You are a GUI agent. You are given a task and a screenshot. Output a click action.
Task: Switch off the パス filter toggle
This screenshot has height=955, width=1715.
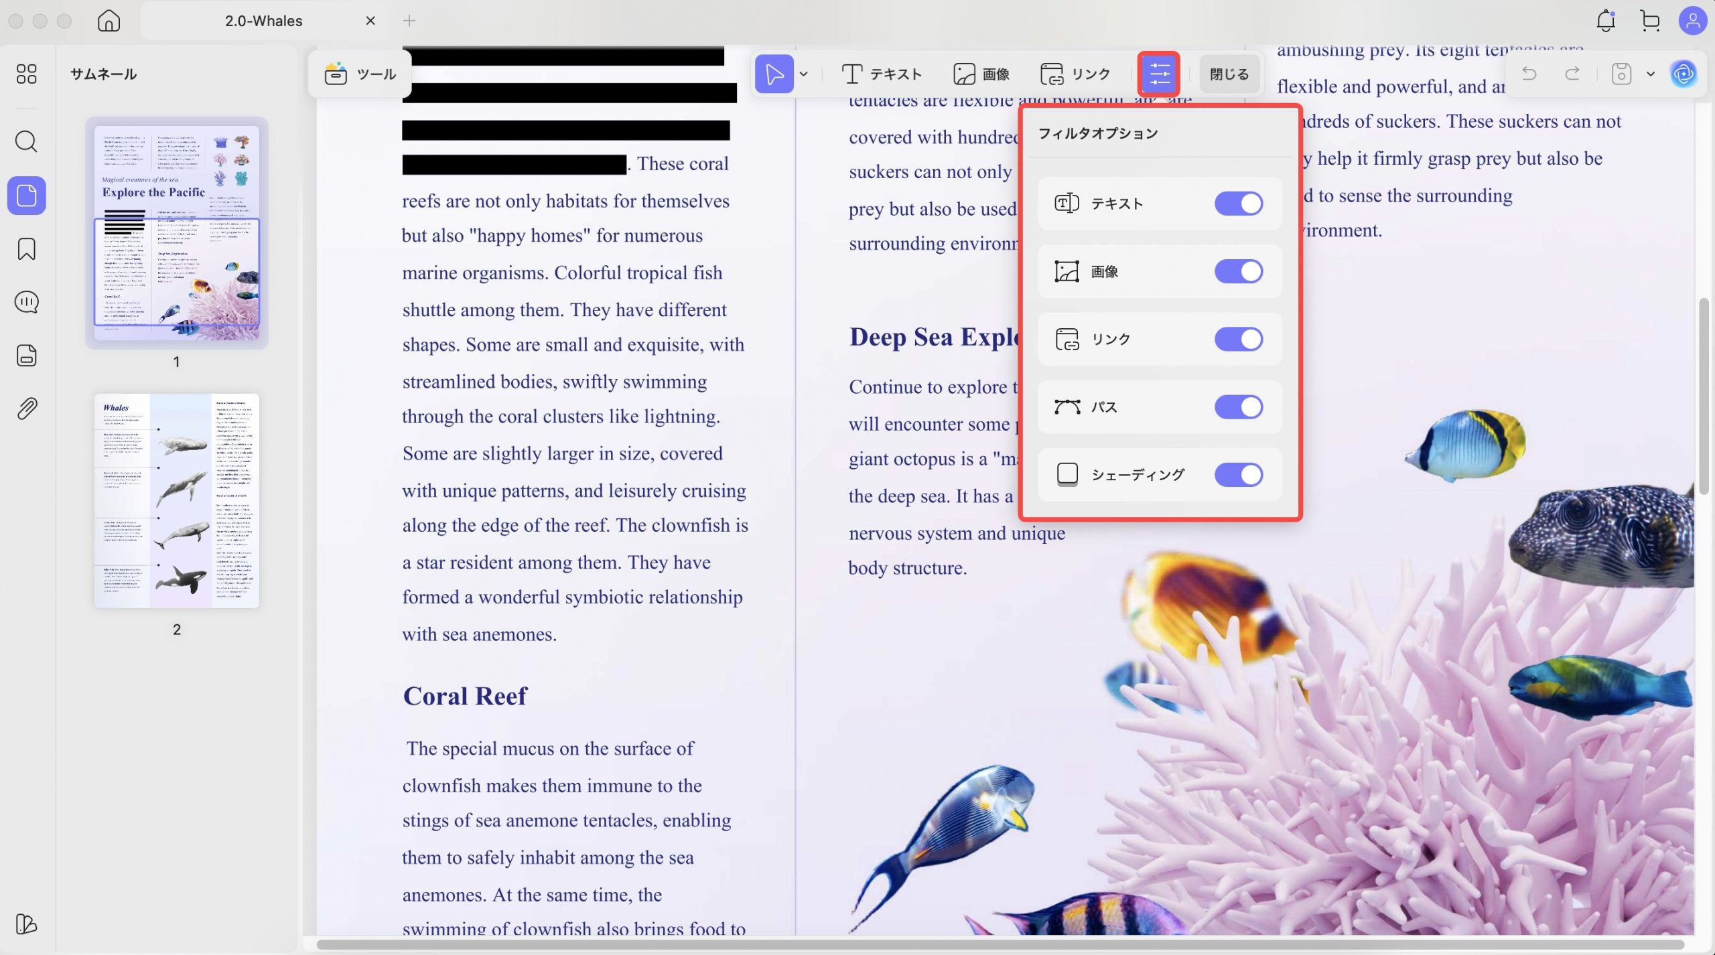tap(1238, 407)
